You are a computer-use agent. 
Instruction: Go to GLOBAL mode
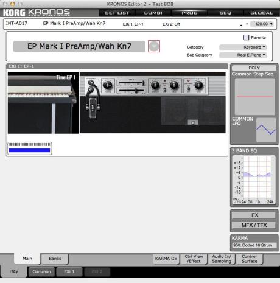pyautogui.click(x=261, y=13)
